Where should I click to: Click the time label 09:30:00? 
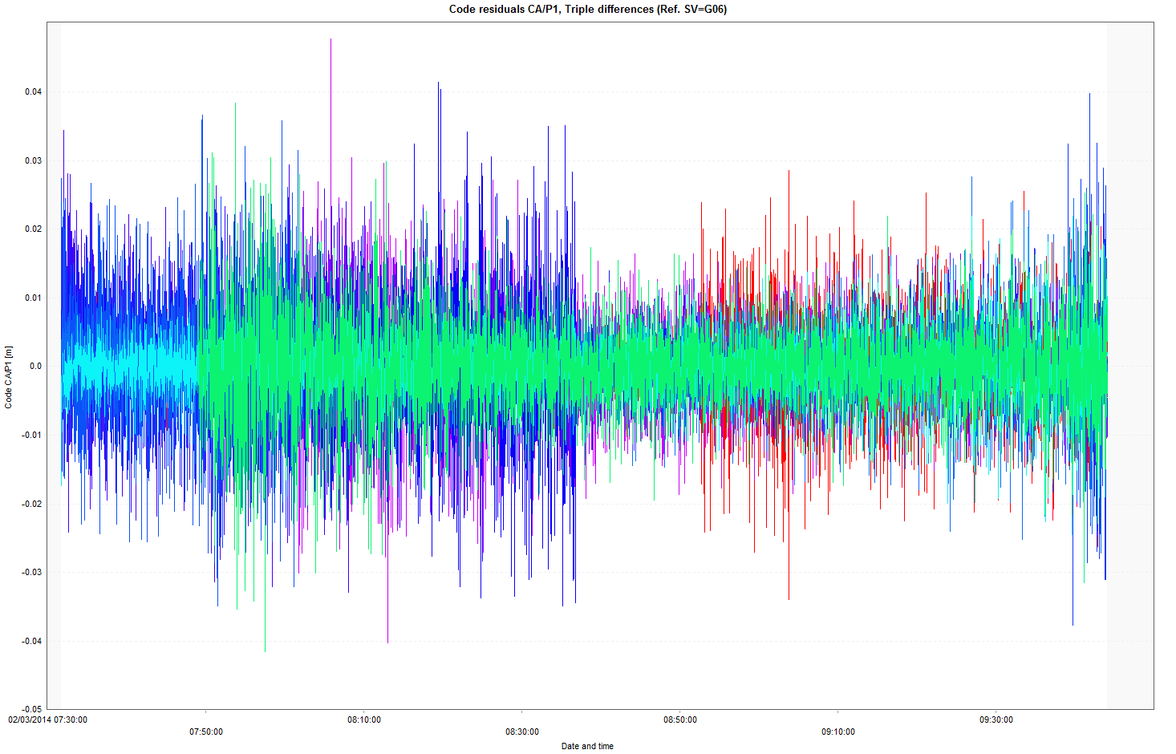996,720
